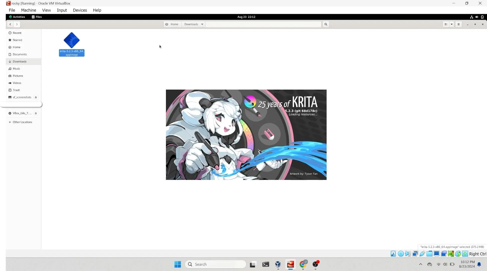
Task: Toggle the Downloads folder bookmark
Action: (19, 61)
